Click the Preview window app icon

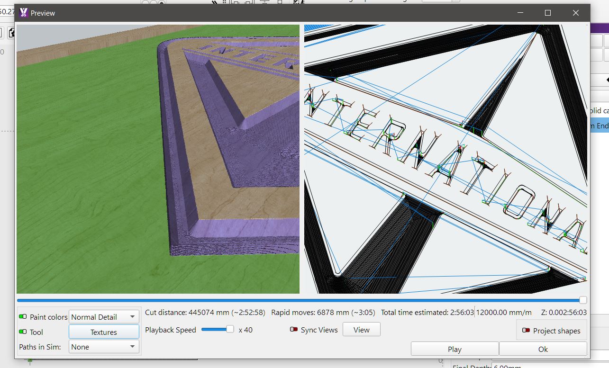(23, 13)
